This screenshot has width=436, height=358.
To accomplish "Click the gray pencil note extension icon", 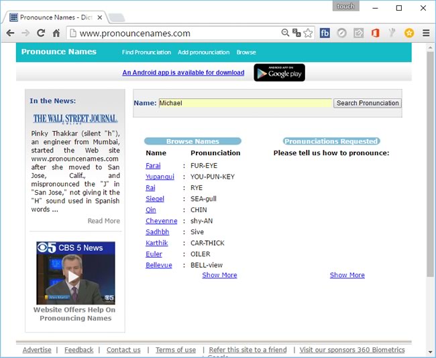I will [x=358, y=33].
